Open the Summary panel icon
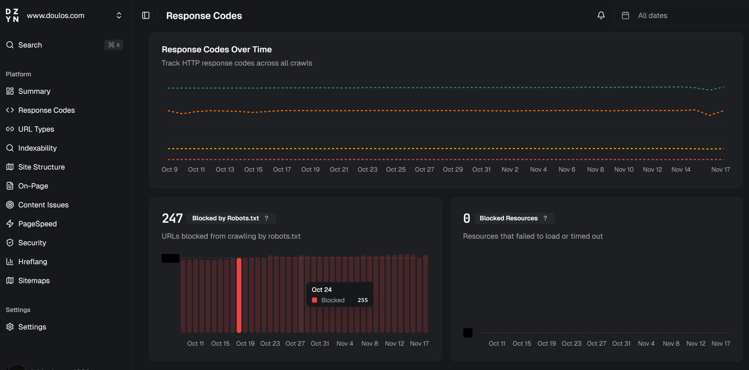 click(x=10, y=91)
